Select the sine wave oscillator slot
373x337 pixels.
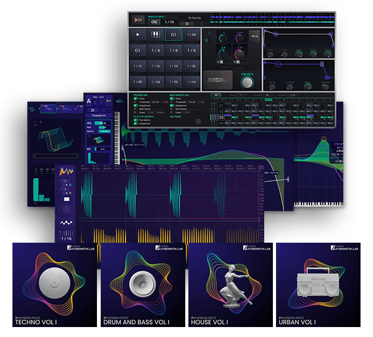coord(48,109)
